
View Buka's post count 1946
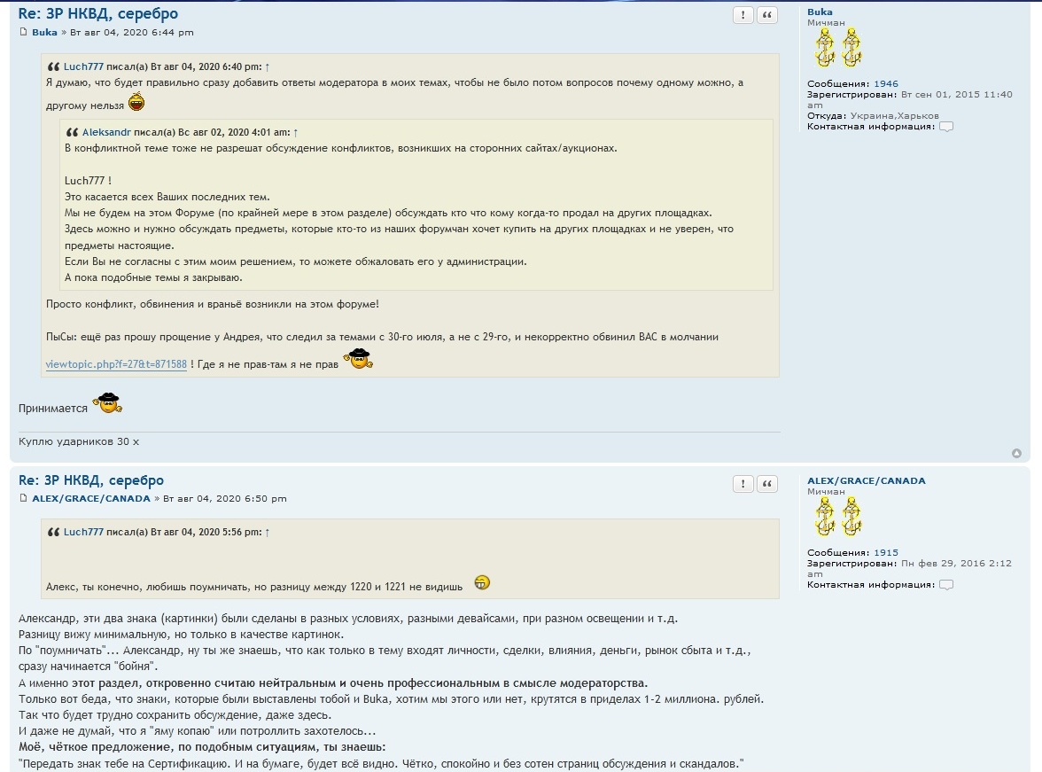(x=885, y=84)
